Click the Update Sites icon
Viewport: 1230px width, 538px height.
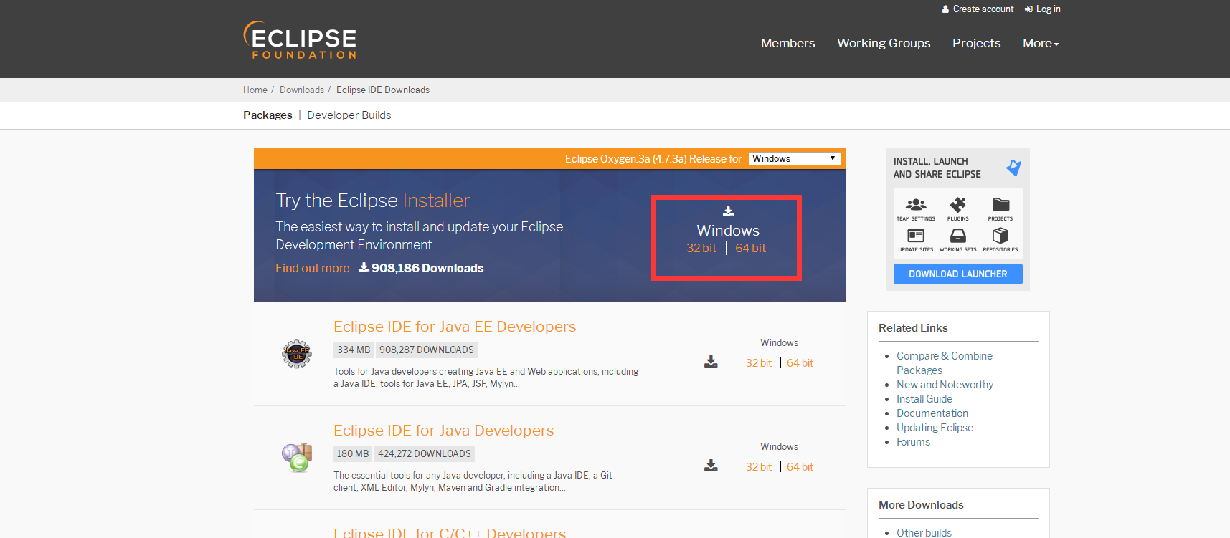(916, 236)
